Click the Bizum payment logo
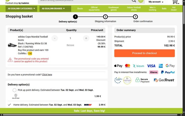 coord(138,66)
